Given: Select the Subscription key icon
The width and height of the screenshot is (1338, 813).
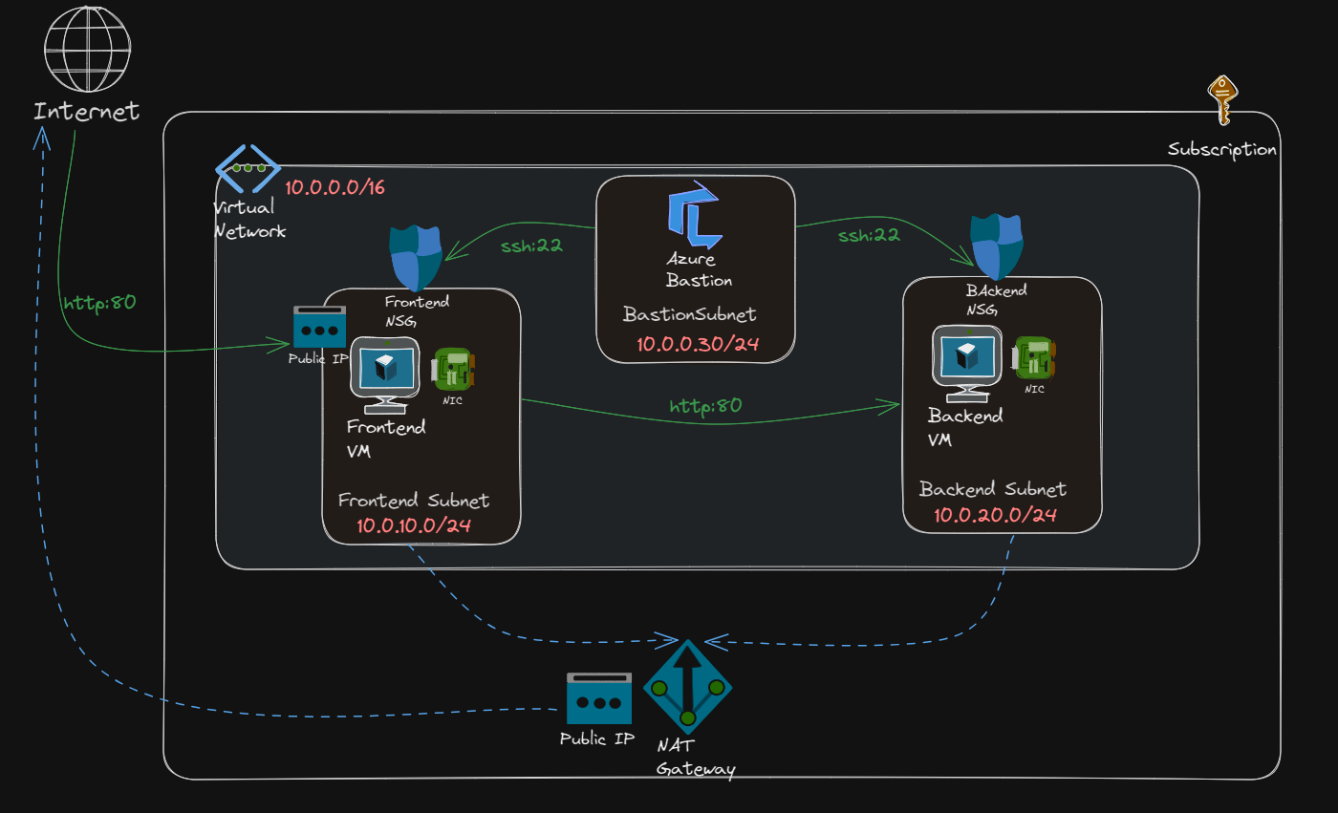Looking at the screenshot, I should pyautogui.click(x=1221, y=100).
